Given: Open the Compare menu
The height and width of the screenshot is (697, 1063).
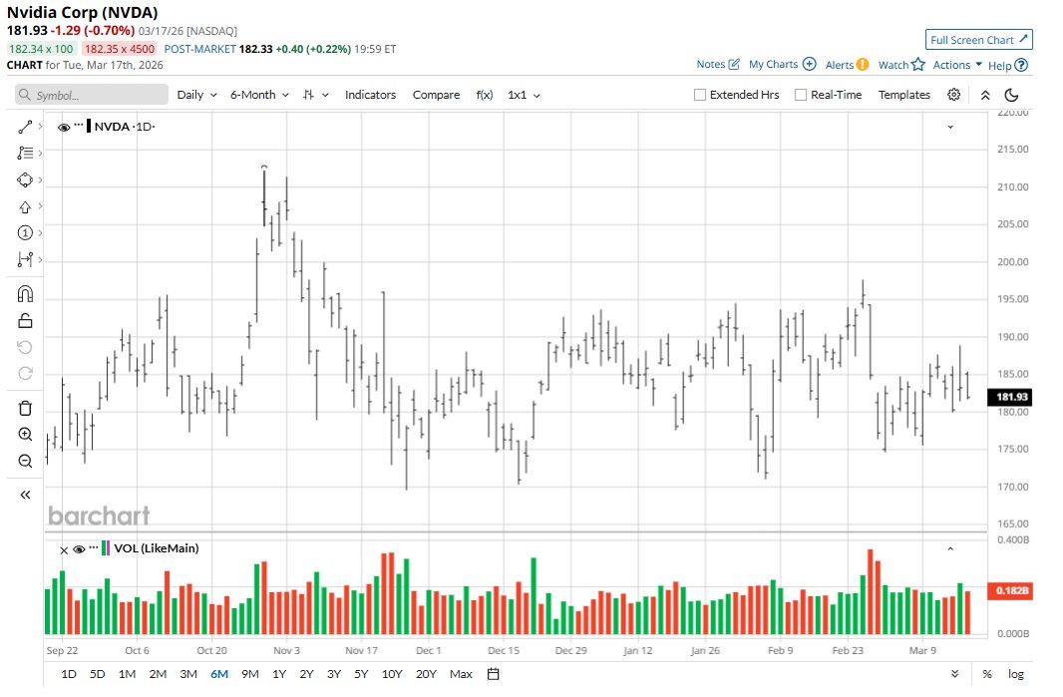Looking at the screenshot, I should 436,95.
